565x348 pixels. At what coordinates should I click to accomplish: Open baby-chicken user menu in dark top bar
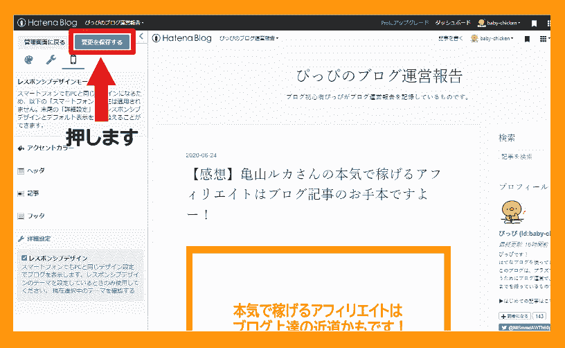[x=503, y=23]
